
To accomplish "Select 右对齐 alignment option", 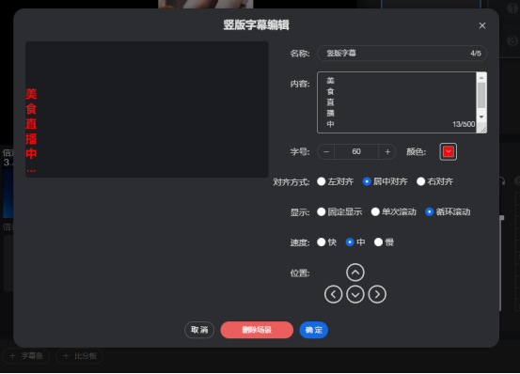I will [x=434, y=181].
